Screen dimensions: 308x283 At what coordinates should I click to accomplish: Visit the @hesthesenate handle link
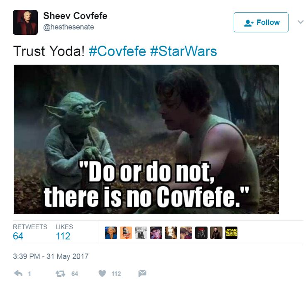point(68,27)
